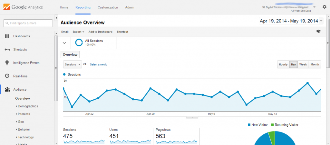Switch graph to Week view
The width and height of the screenshot is (330, 145).
(x=303, y=64)
